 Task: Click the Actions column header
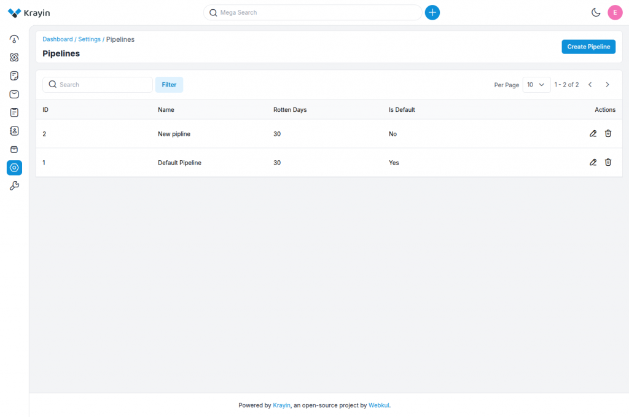[605, 109]
